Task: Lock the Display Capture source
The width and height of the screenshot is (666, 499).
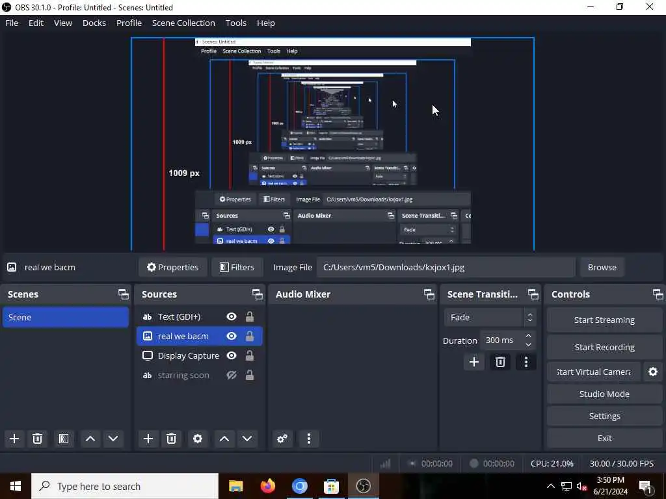Action: tap(250, 355)
